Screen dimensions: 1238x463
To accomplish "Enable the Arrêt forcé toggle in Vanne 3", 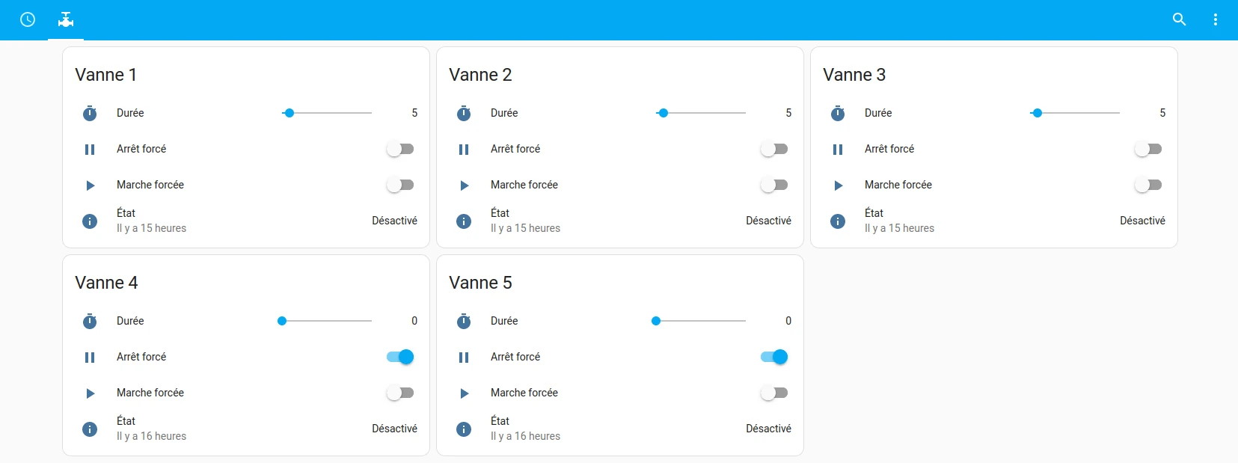I will click(x=1150, y=149).
